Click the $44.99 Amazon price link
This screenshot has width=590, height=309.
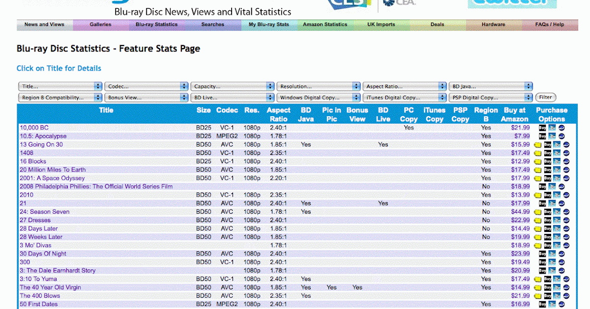pyautogui.click(x=520, y=212)
